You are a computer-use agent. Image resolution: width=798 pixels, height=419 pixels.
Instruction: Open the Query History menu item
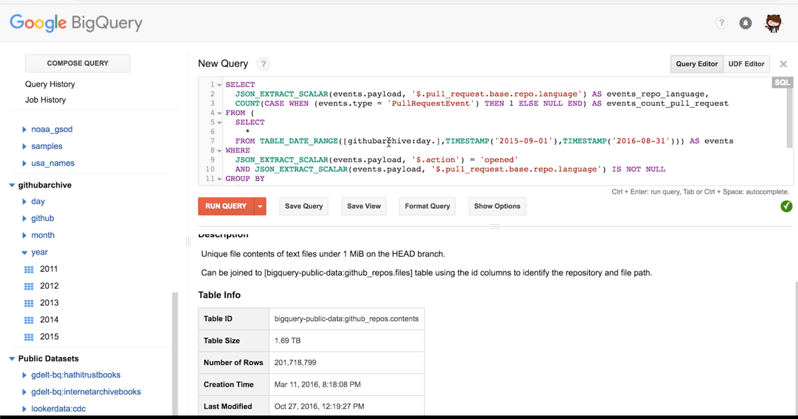[50, 84]
